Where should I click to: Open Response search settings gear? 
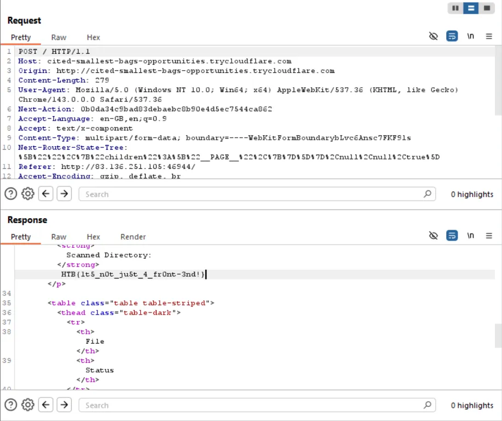point(27,405)
